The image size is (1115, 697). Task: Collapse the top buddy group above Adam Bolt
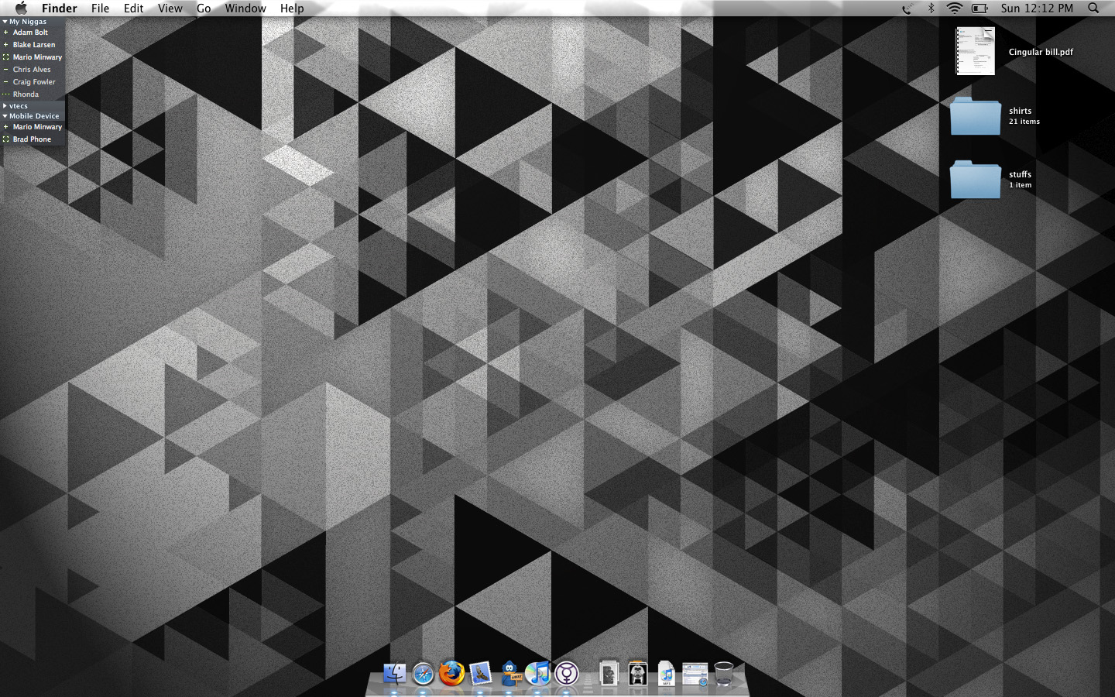click(x=5, y=22)
